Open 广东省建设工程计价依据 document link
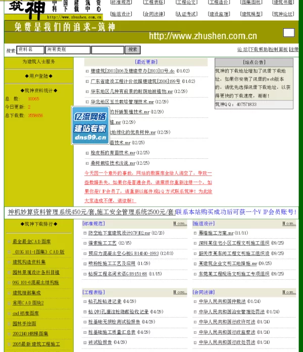Image resolution: width=303 pixels, height=352 pixels. 135,81
